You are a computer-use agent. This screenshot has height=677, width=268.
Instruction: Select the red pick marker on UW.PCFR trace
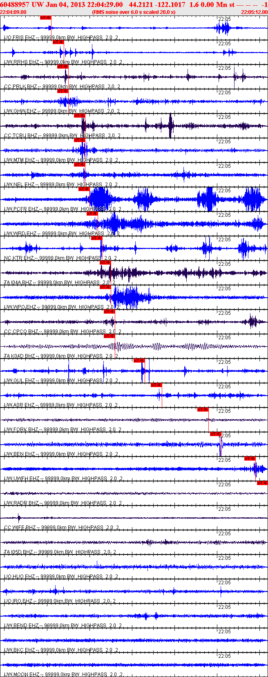click(x=84, y=189)
